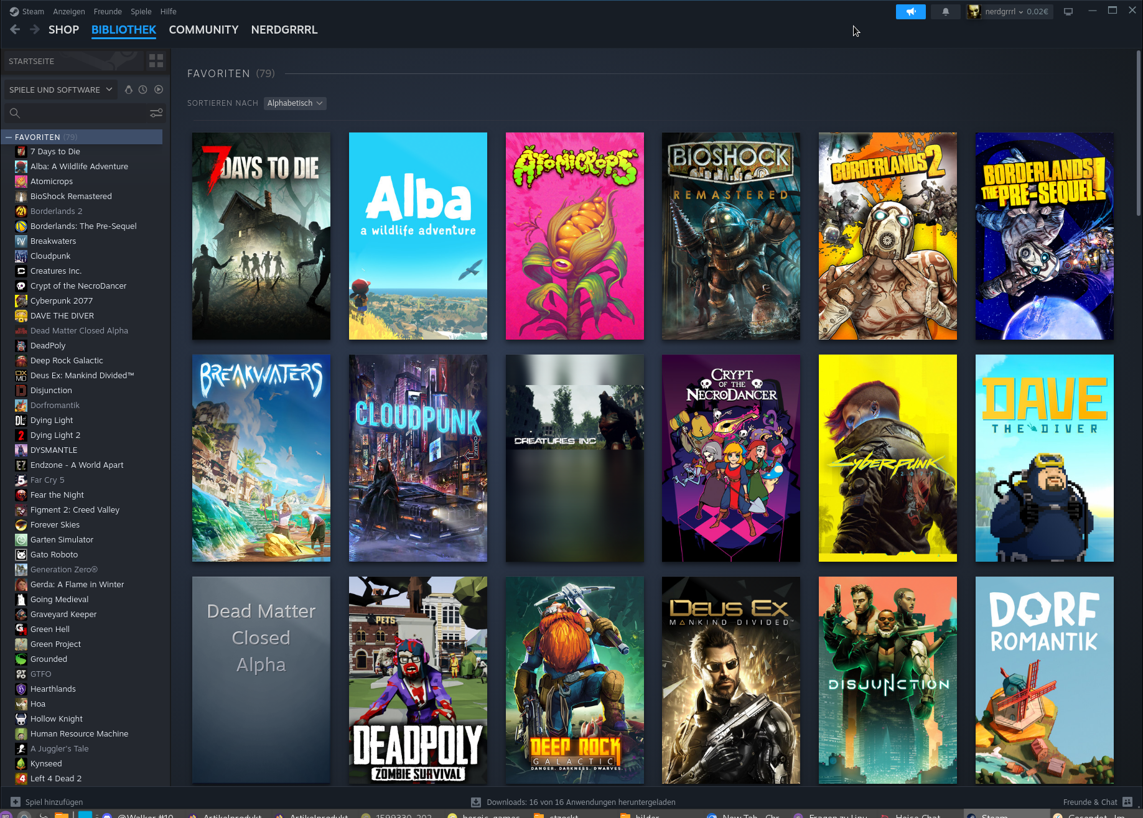Click the downloads icon in bottom bar
Screen dimensions: 1143x818
coord(476,802)
